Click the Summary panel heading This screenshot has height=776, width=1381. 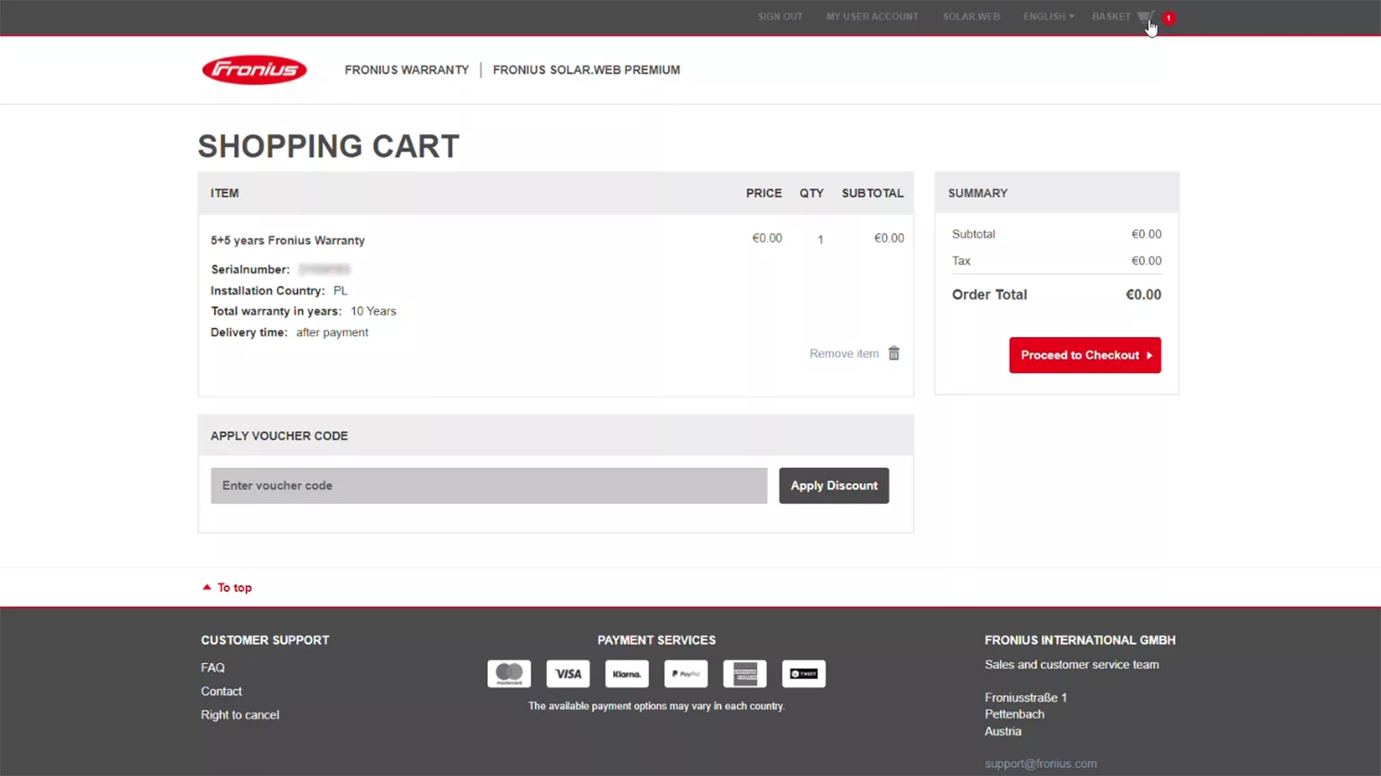[x=977, y=194]
